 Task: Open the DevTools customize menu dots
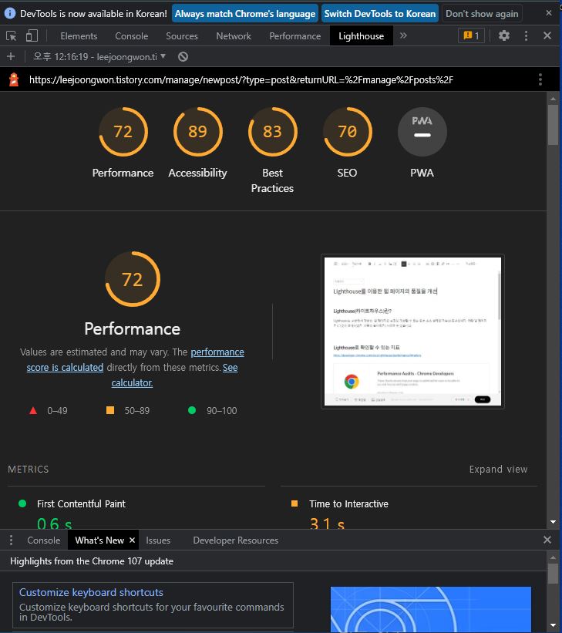click(526, 35)
